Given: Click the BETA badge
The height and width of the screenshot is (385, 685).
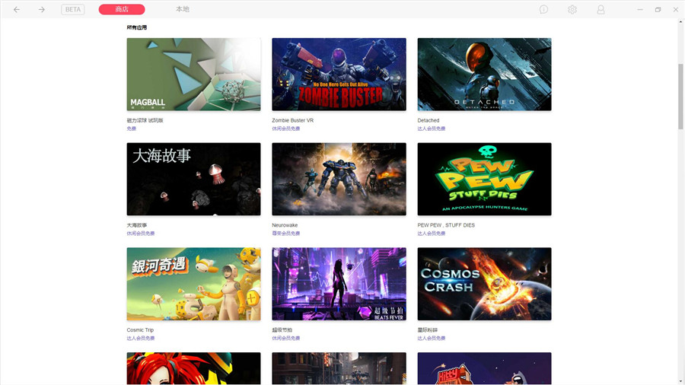Looking at the screenshot, I should pos(73,9).
